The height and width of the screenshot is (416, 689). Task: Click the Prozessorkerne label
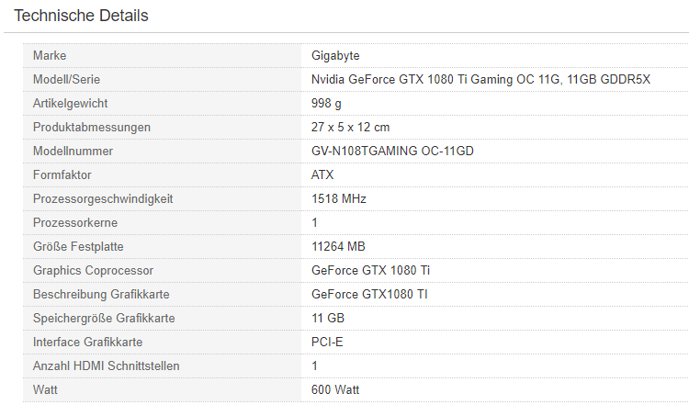tap(74, 222)
